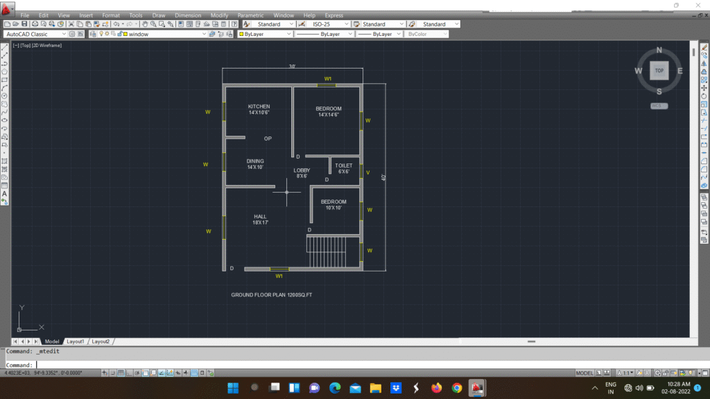Open File Explorer from the taskbar
The width and height of the screenshot is (710, 399).
(x=375, y=388)
